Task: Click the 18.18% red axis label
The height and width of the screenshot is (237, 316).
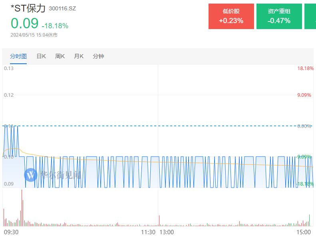Action: [305, 69]
